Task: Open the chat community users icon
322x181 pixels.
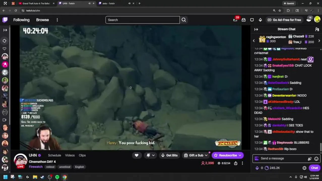Action: point(317,29)
